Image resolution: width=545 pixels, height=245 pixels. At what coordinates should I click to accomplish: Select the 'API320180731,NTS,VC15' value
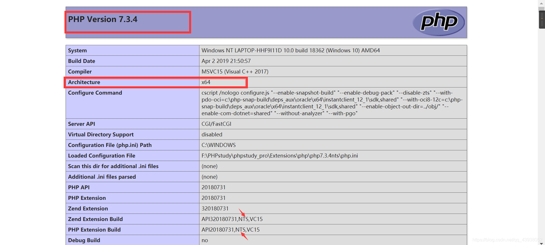click(x=232, y=219)
